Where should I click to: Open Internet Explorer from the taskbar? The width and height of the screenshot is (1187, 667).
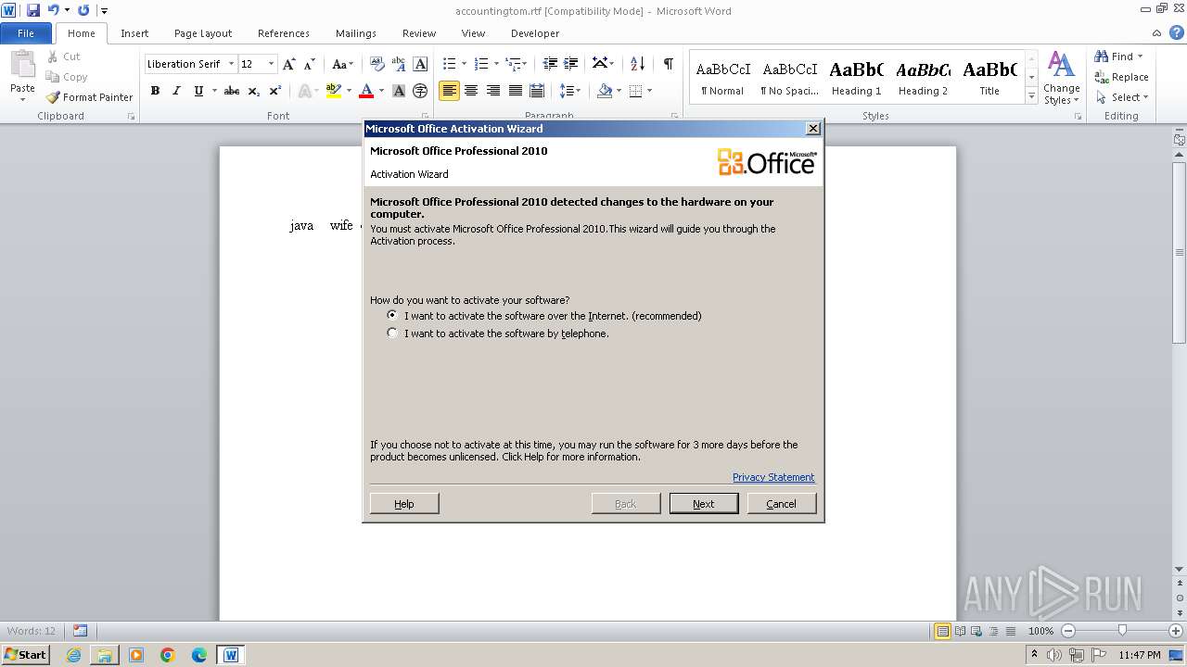[73, 655]
